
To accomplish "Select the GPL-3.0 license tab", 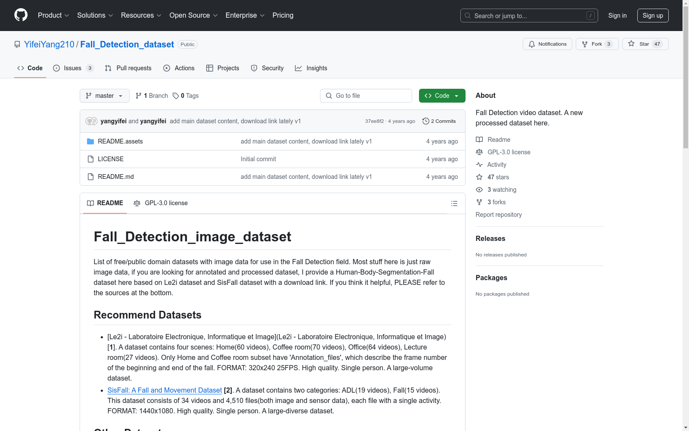I will coord(161,203).
